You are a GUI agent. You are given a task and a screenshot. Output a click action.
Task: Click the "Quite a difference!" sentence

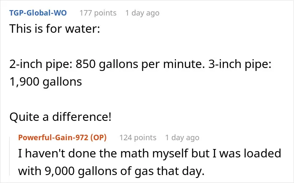(60, 117)
